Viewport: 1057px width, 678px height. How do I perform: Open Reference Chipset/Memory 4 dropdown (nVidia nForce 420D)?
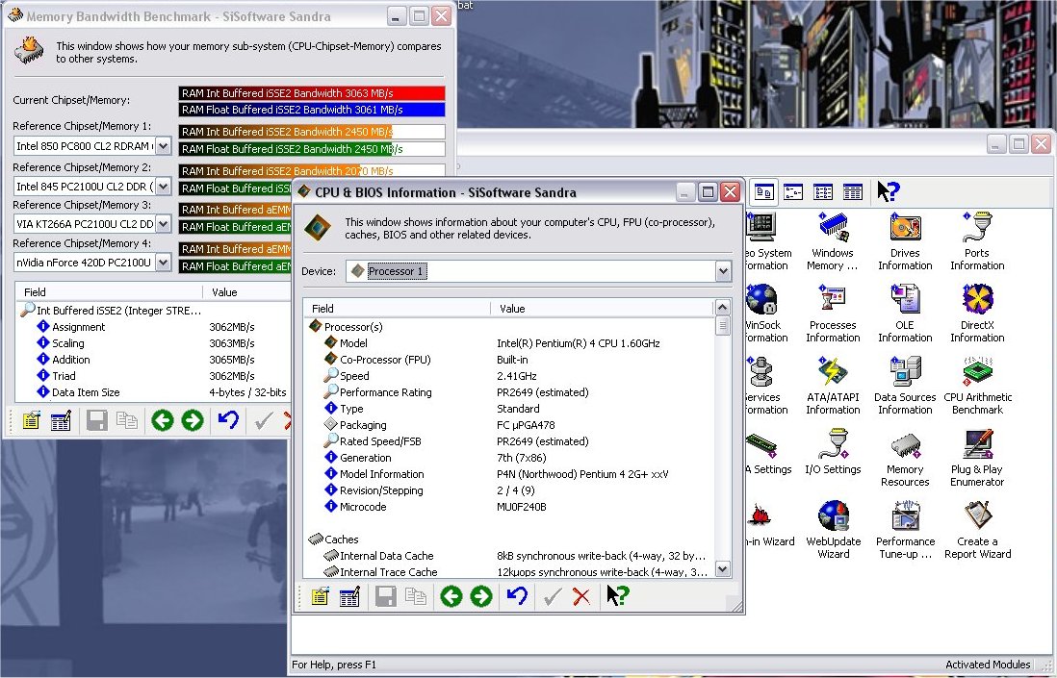[163, 262]
